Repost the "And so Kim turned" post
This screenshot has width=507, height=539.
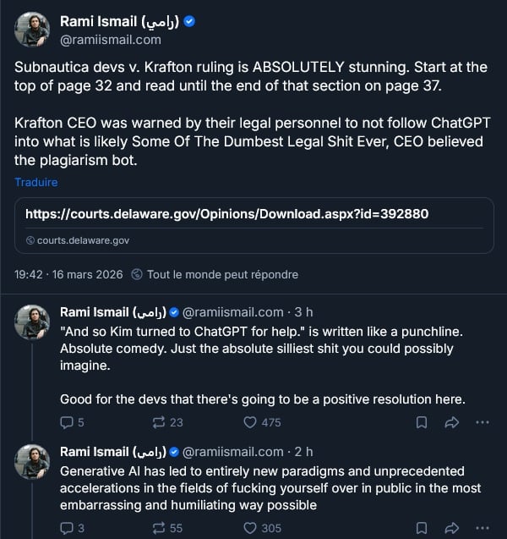(157, 422)
